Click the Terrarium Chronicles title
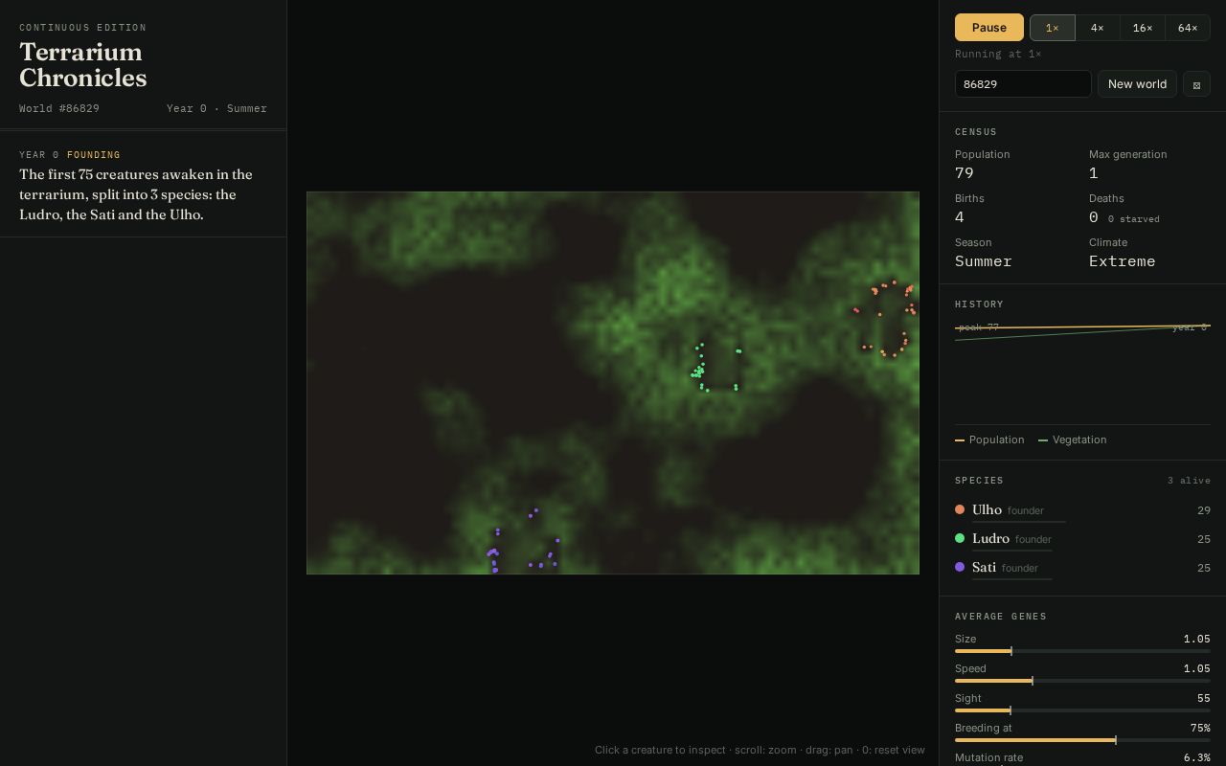 tap(83, 65)
